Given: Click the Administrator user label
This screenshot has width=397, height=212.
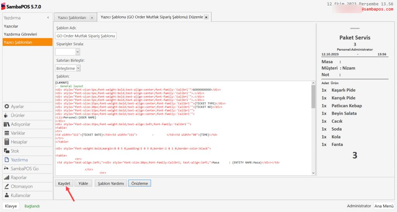Looking at the screenshot, I should click(359, 206).
